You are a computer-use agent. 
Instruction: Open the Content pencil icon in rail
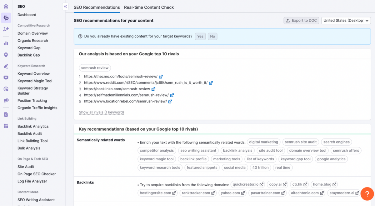coord(6,66)
